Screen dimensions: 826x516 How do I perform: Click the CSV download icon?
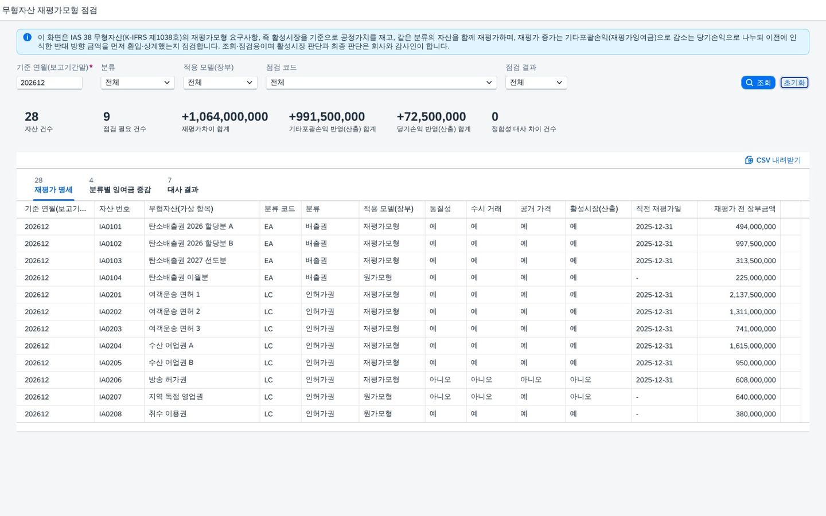click(x=749, y=160)
